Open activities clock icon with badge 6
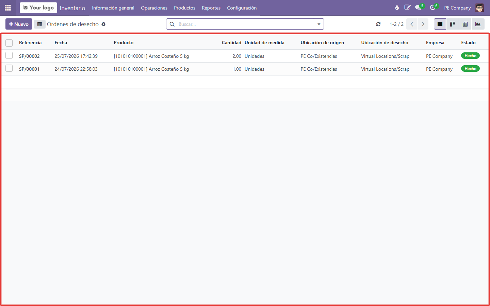 (433, 7)
